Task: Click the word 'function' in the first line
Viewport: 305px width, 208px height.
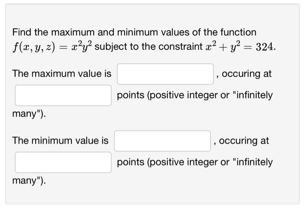Action: coord(238,32)
